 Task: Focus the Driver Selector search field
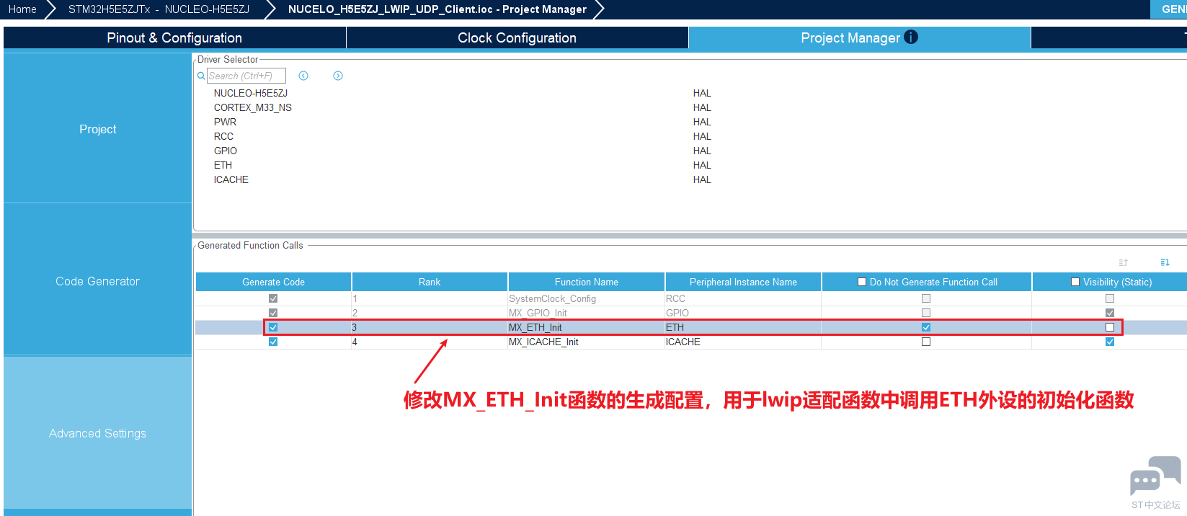(246, 76)
